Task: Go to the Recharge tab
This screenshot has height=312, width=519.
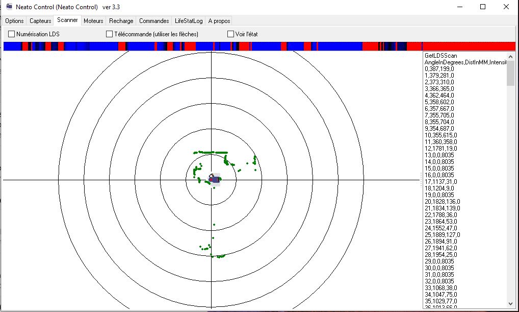Action: [x=121, y=21]
